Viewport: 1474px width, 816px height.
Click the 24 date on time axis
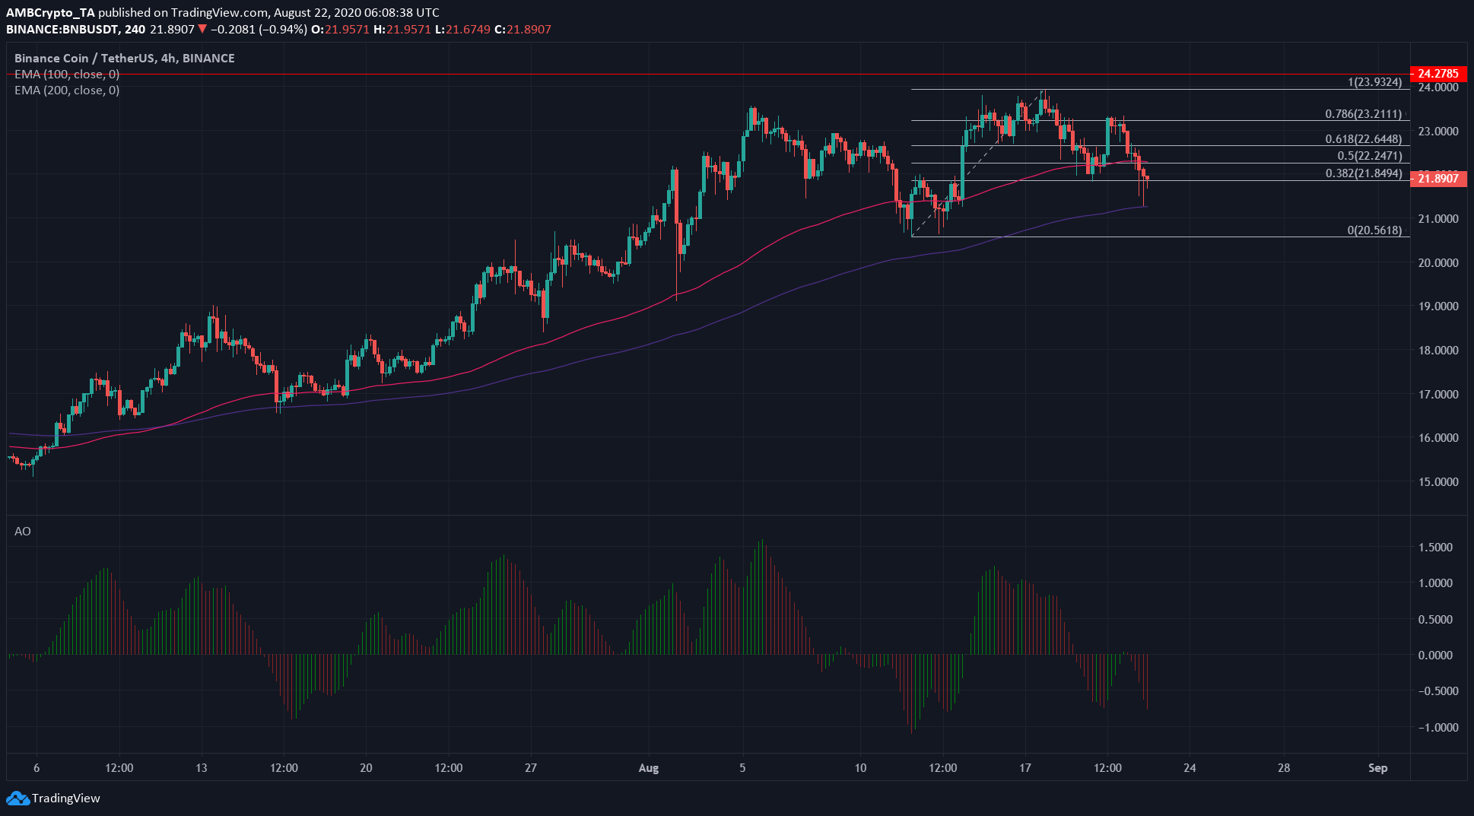click(1190, 767)
